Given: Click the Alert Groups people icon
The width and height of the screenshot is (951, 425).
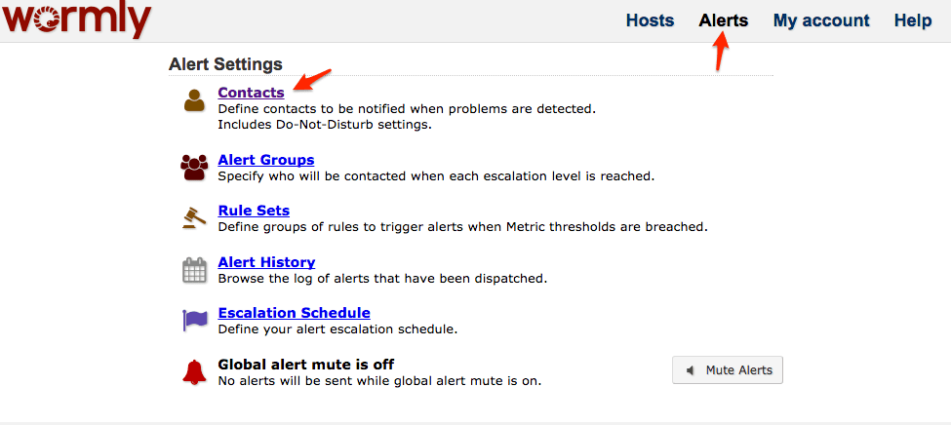Looking at the screenshot, I should tap(194, 168).
